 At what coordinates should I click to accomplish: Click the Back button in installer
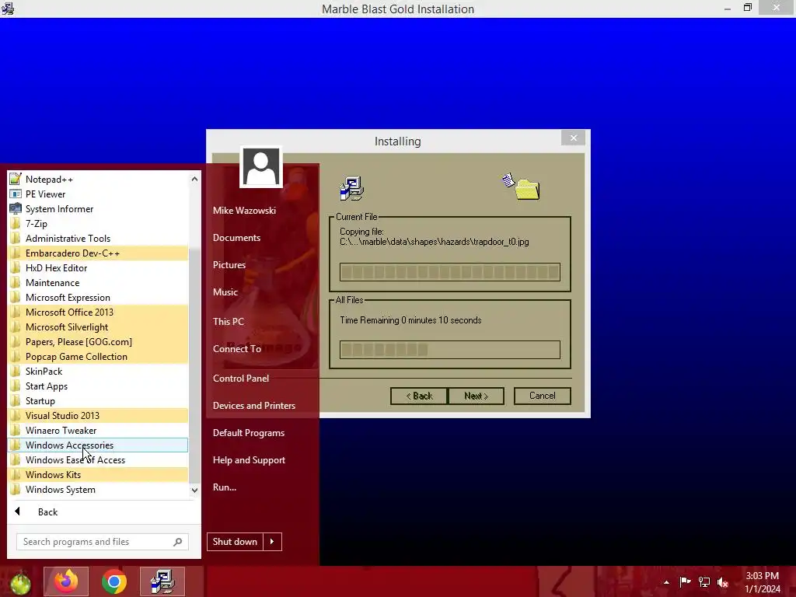[x=419, y=396]
